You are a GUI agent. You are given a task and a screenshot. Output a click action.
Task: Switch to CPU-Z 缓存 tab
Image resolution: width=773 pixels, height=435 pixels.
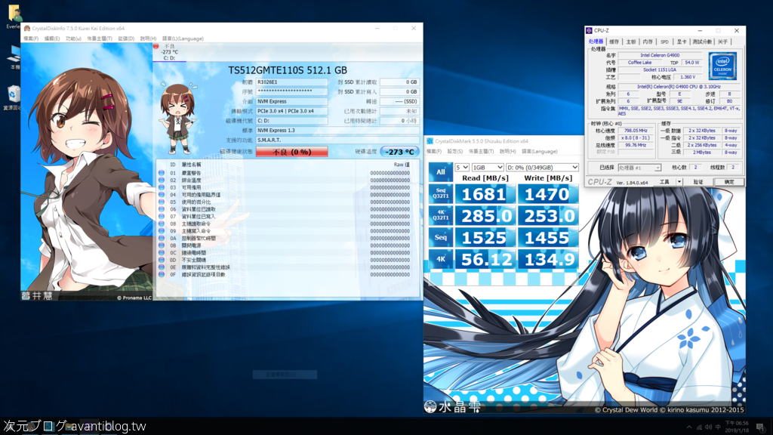click(614, 42)
